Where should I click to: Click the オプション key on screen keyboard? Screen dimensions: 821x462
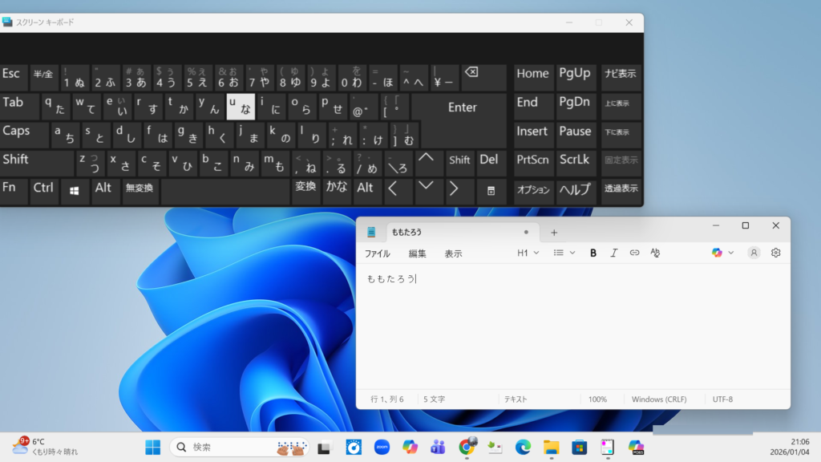(533, 191)
